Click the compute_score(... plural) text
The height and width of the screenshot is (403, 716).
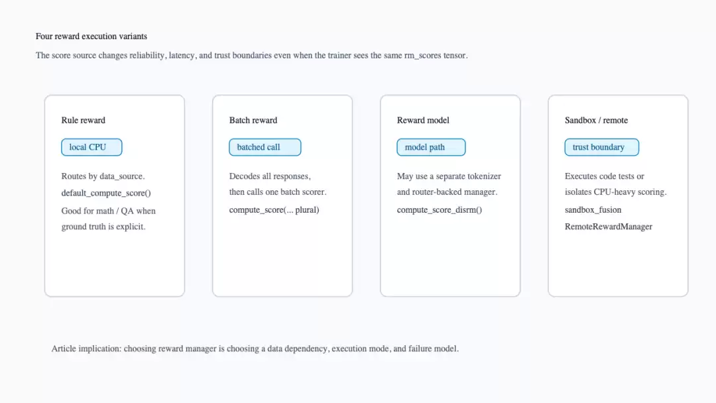click(x=274, y=210)
